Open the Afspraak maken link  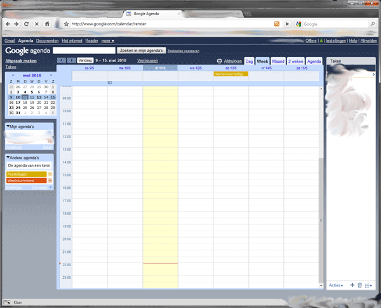[21, 61]
